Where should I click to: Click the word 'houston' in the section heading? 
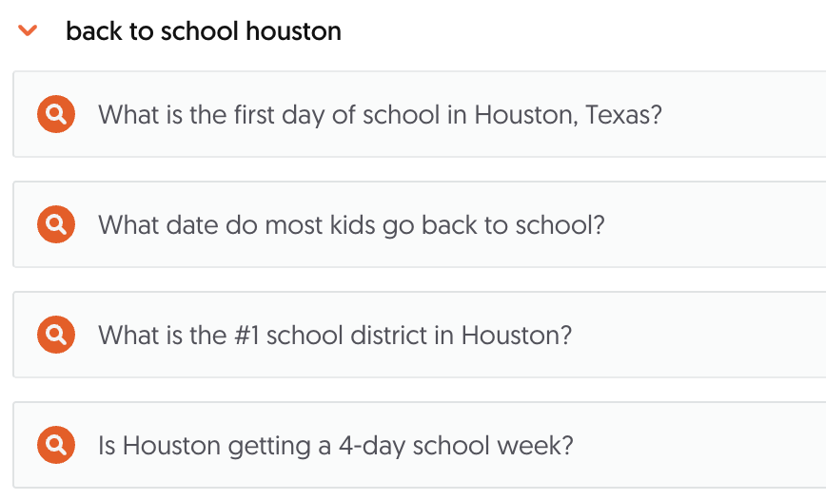(293, 31)
